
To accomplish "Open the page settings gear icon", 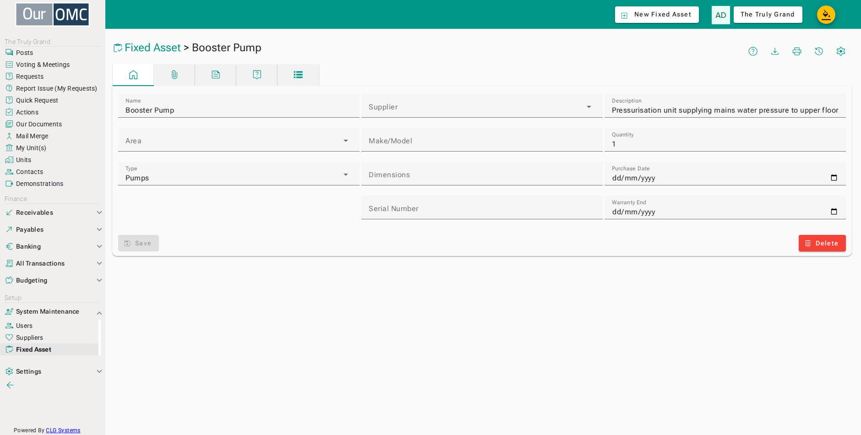I will click(841, 51).
